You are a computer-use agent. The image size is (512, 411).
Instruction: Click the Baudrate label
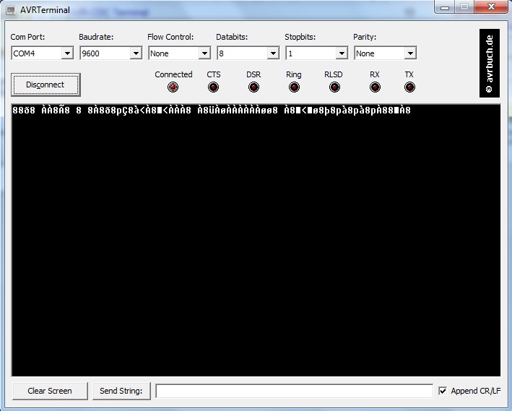[96, 37]
